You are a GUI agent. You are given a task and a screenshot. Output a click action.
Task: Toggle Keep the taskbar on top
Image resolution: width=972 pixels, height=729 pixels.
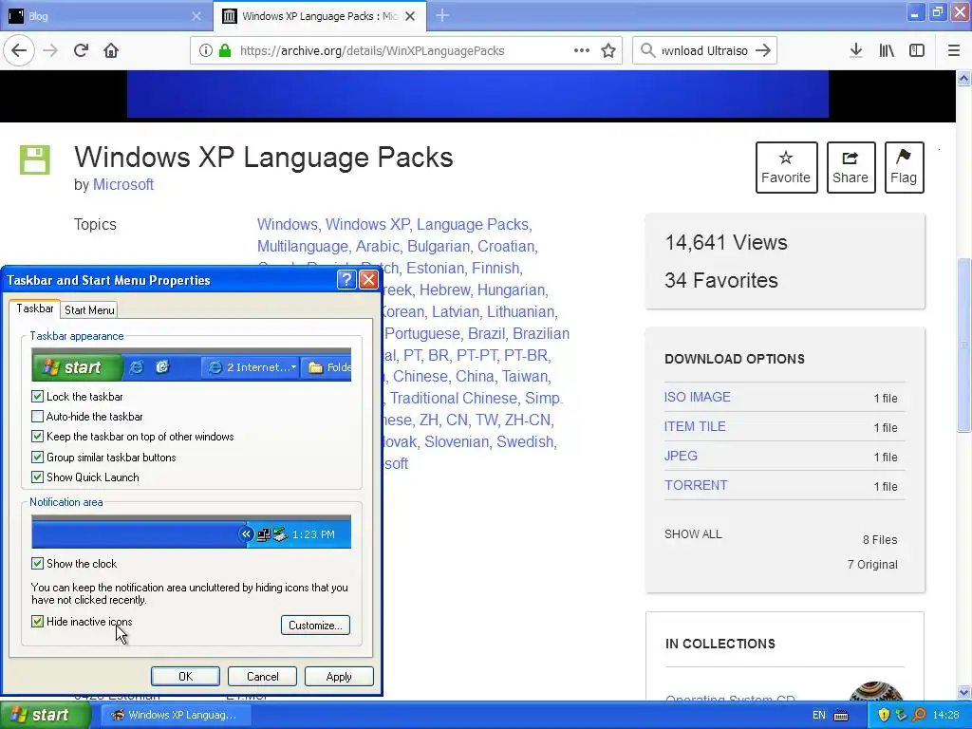tap(37, 437)
